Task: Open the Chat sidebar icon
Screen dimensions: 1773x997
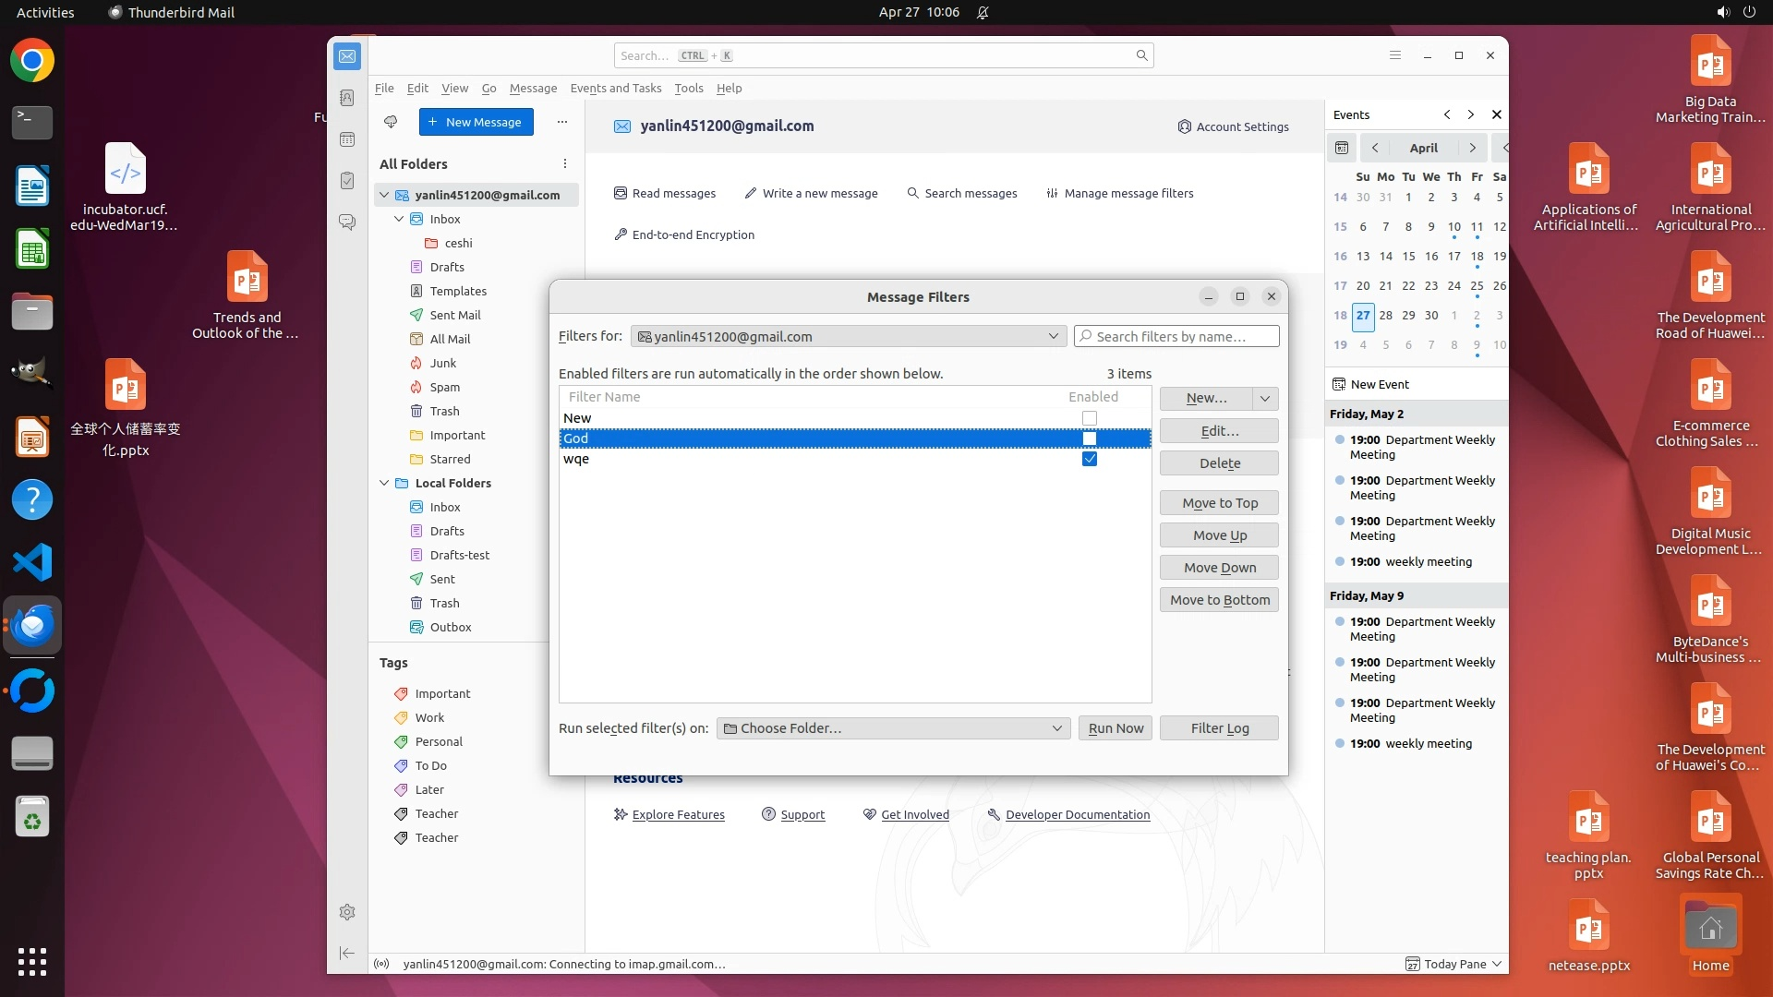Action: point(347,222)
